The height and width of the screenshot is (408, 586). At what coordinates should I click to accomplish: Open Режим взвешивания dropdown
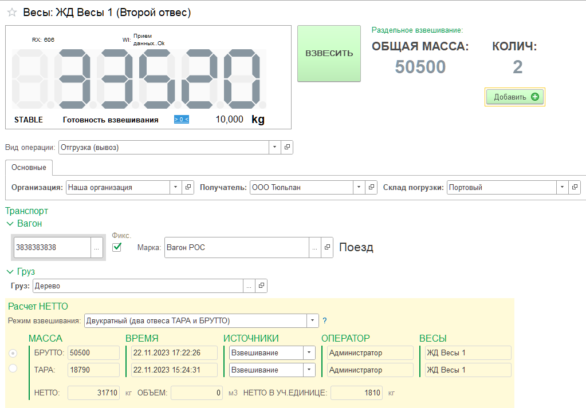click(x=312, y=320)
